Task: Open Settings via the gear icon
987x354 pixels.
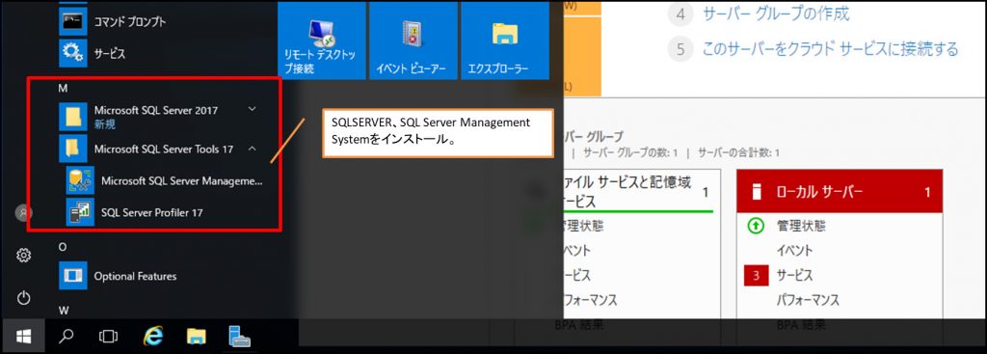Action: (x=23, y=255)
